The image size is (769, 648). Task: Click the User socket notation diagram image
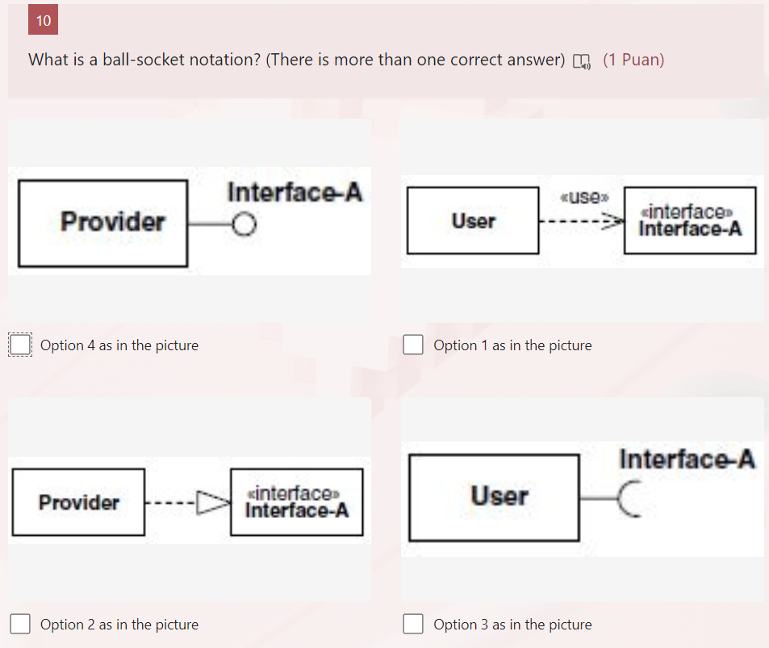pos(581,499)
